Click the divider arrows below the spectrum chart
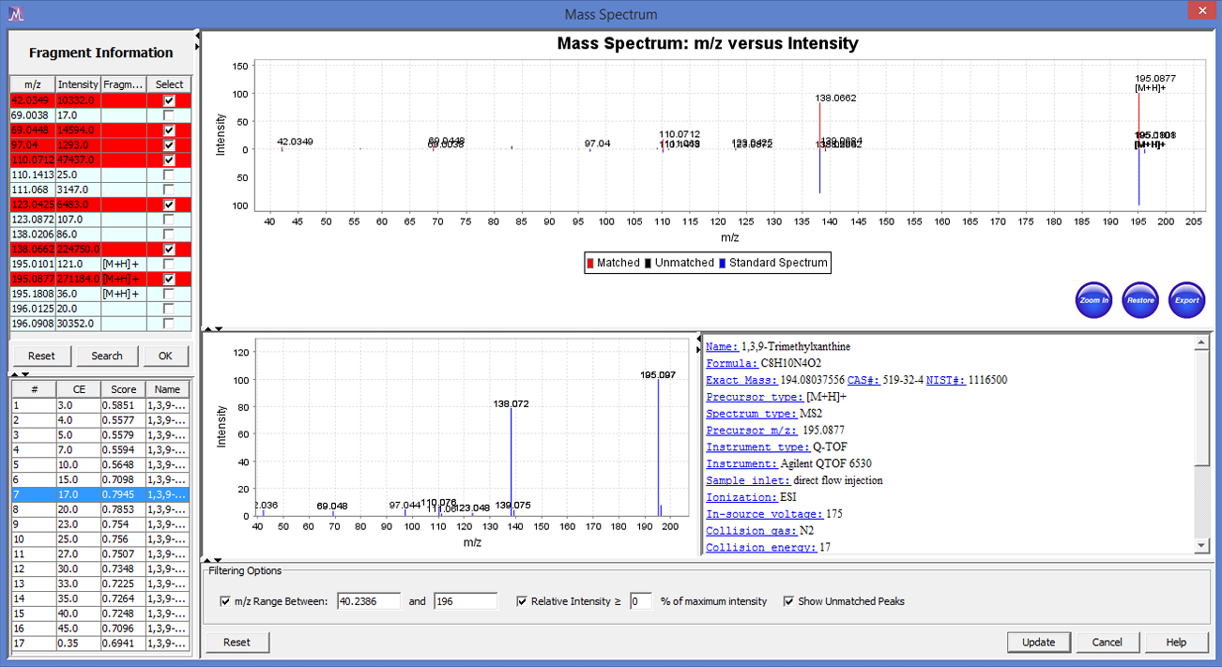 pyautogui.click(x=214, y=327)
